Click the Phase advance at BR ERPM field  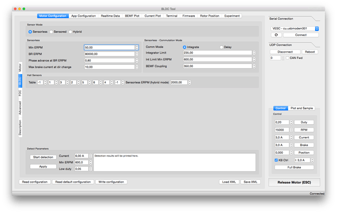109,60
